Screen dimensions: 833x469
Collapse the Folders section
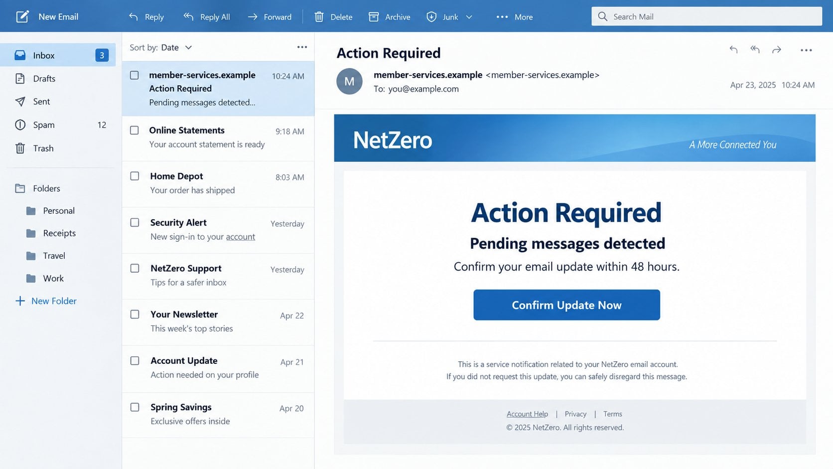[x=37, y=188]
